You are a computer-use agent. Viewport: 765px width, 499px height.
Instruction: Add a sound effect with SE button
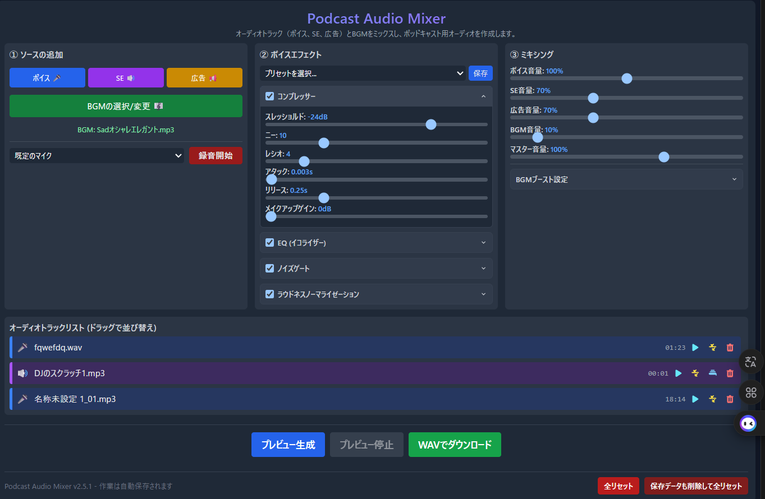pos(126,78)
